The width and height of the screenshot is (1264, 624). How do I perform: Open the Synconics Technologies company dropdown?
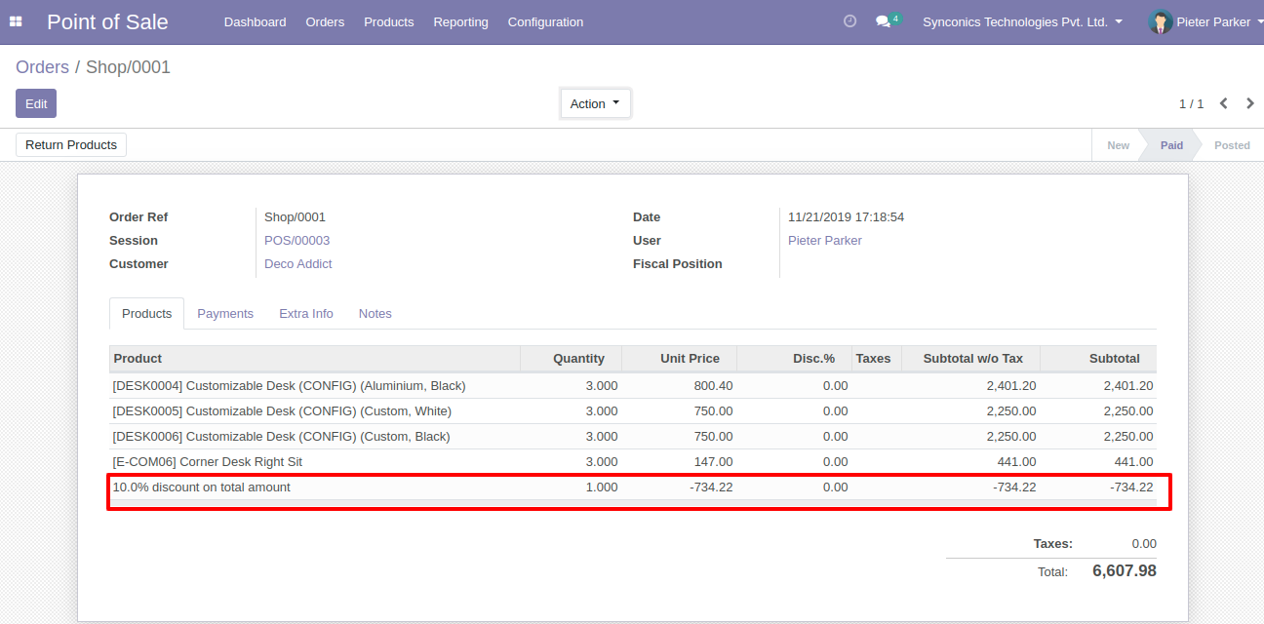(x=1022, y=21)
